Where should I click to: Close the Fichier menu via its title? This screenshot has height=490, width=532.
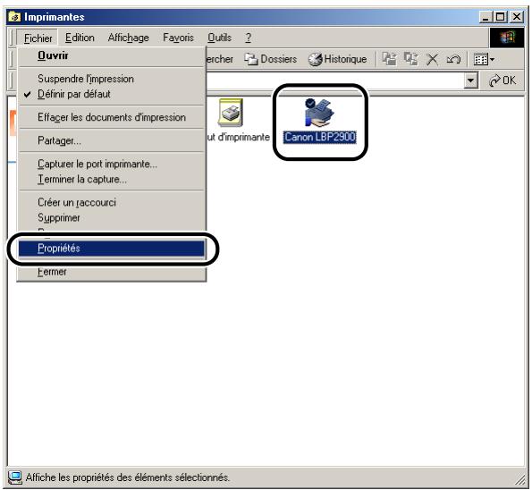[38, 38]
